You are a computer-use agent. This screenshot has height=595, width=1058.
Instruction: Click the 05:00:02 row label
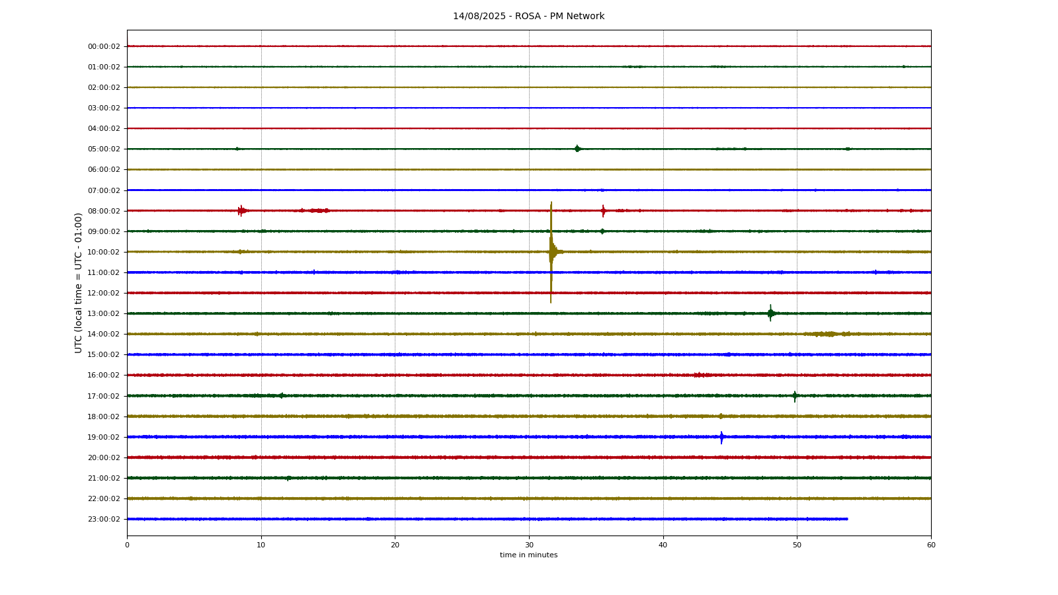tap(104, 149)
